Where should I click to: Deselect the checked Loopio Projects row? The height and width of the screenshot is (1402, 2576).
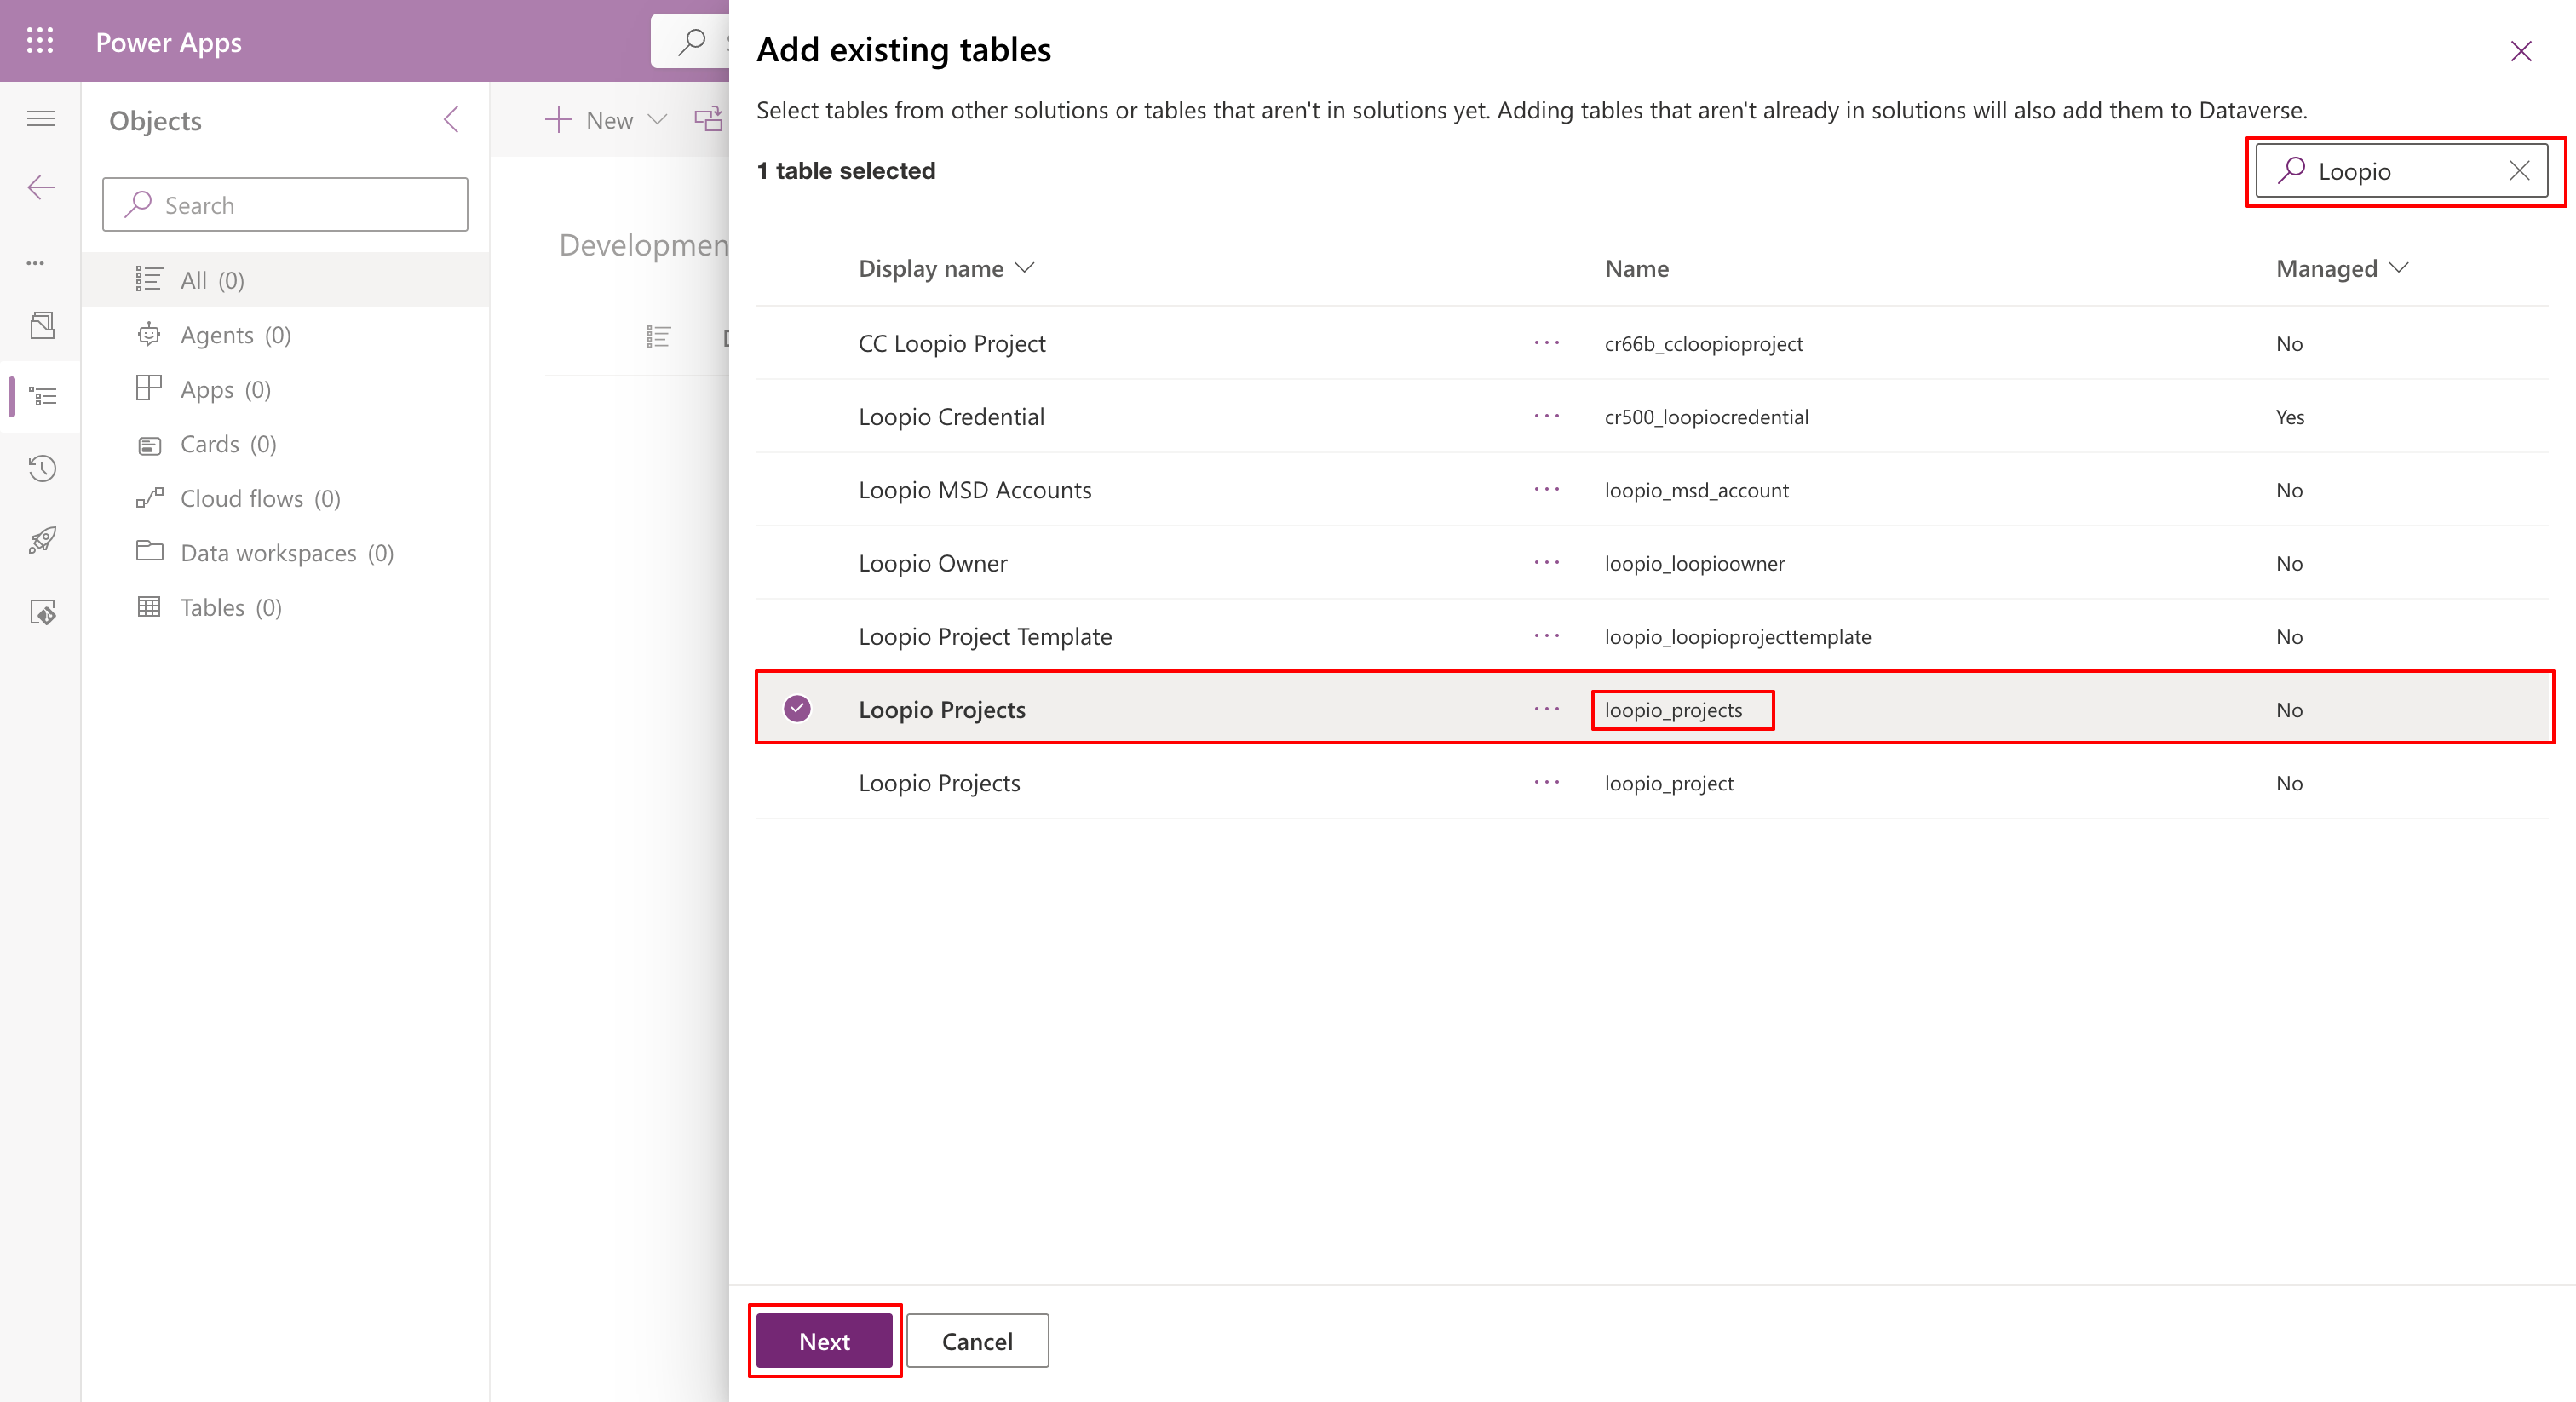(797, 709)
